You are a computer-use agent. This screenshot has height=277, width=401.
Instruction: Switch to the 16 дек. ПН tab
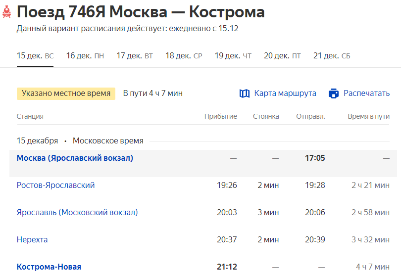click(85, 56)
